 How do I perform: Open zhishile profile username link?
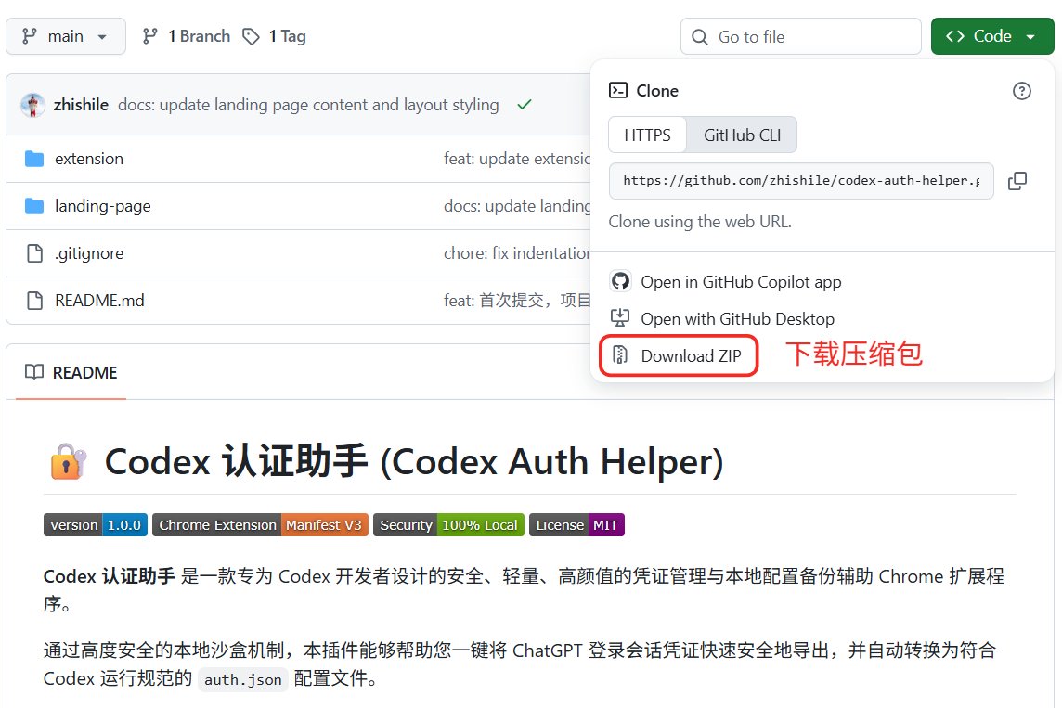pos(82,105)
